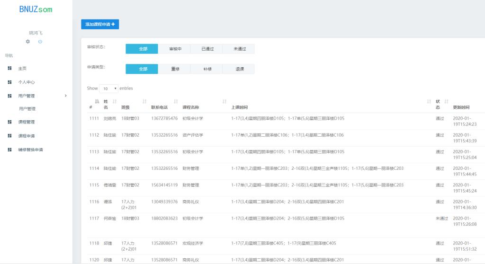The width and height of the screenshot is (485, 264).
Task: Select 审核中 review status filter
Action: tap(175, 49)
